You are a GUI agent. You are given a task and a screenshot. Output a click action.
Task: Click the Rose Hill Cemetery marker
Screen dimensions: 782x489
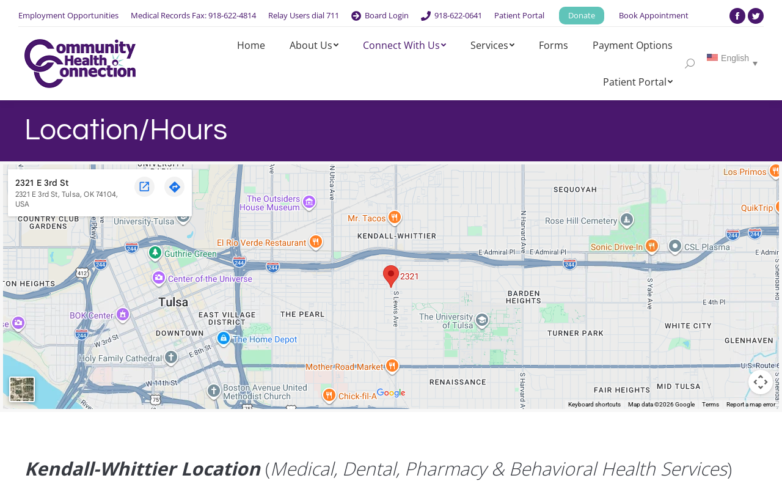coord(627,219)
